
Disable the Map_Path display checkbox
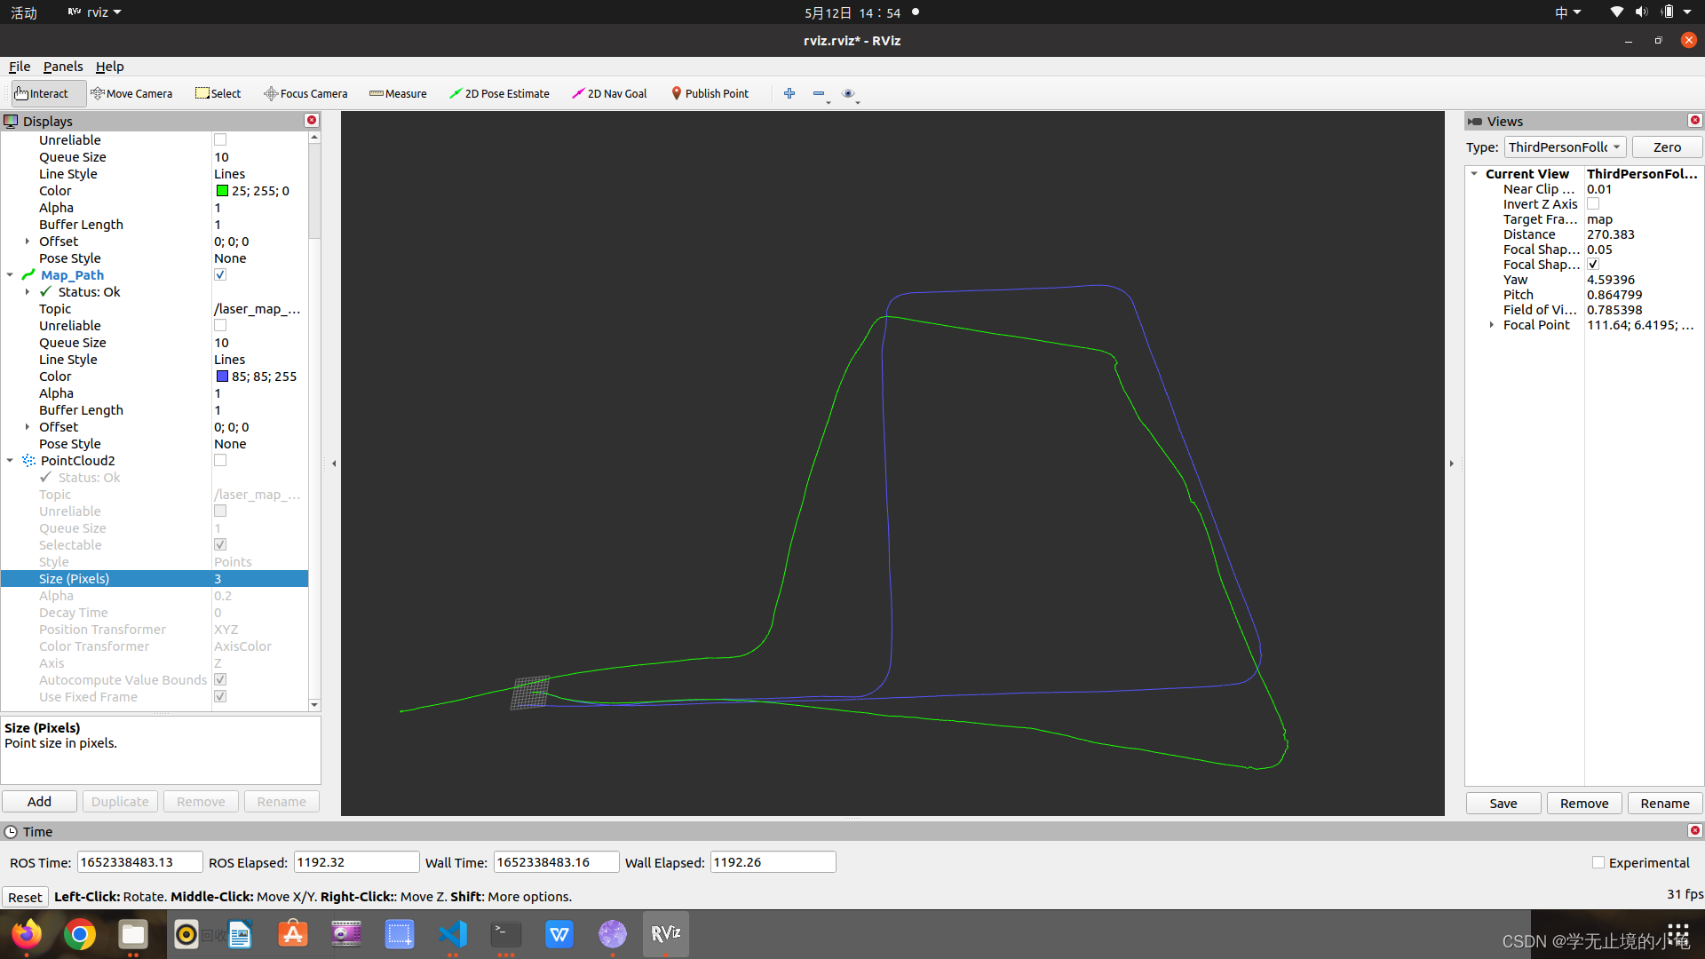tap(220, 275)
